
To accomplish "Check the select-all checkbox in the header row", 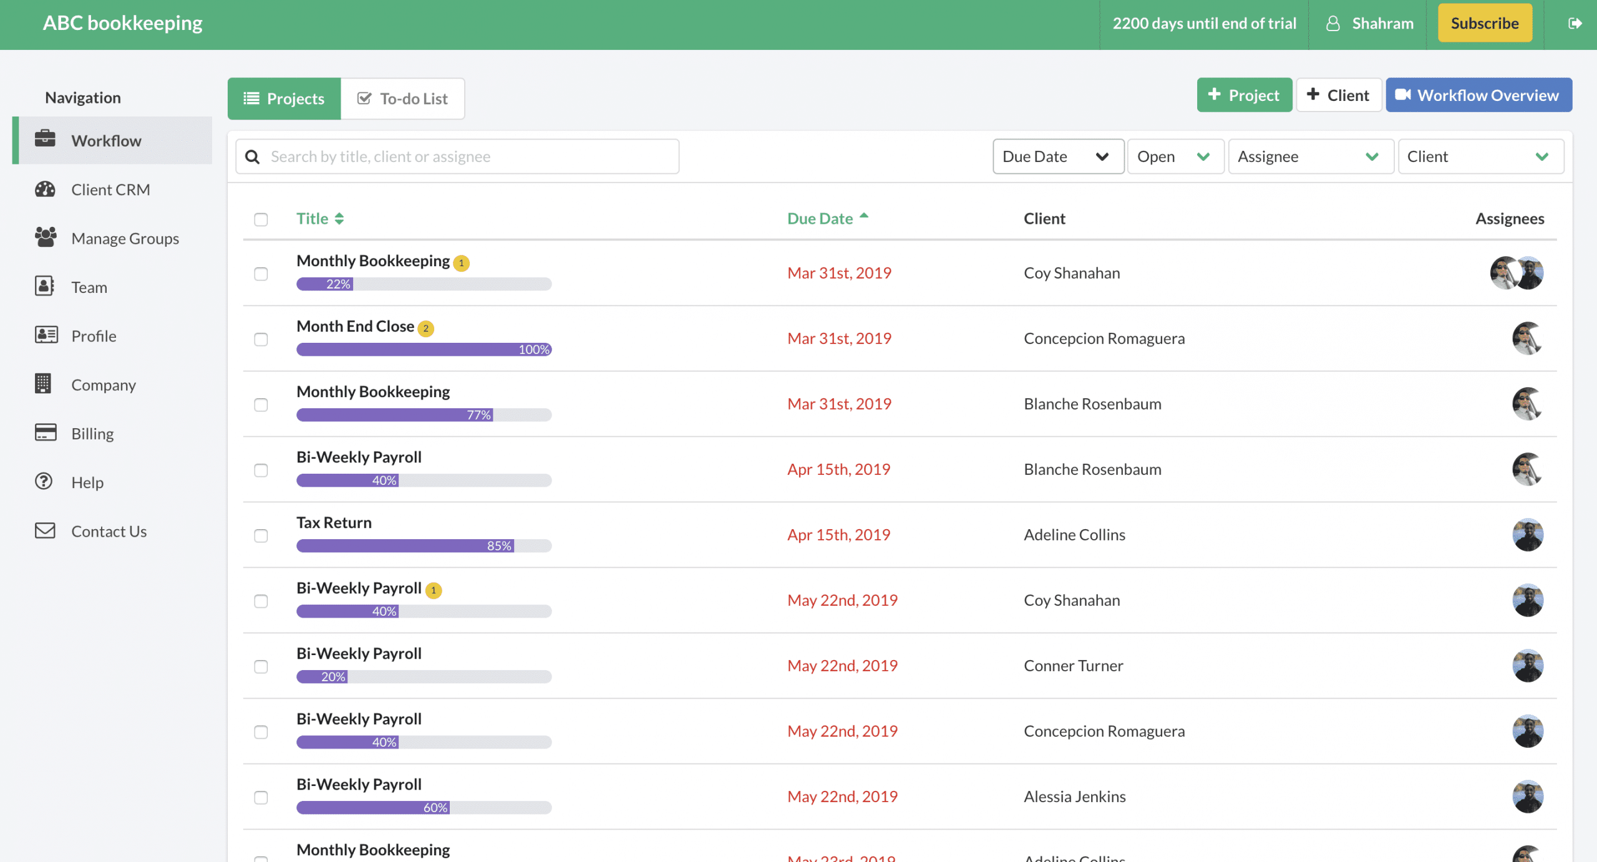I will [261, 219].
